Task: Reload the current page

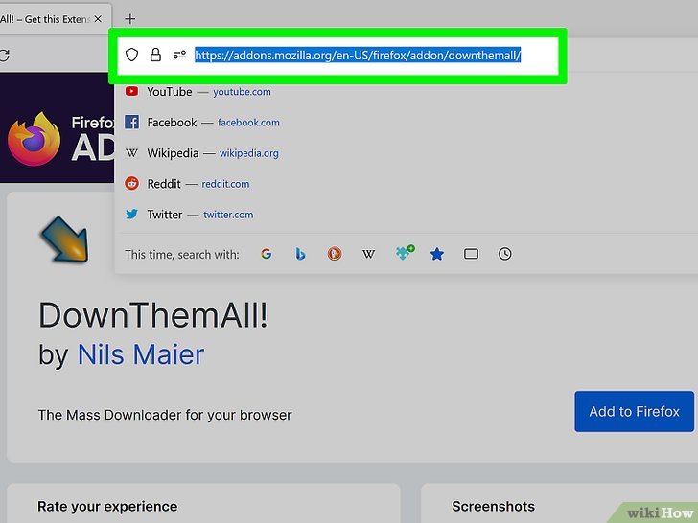Action: pyautogui.click(x=5, y=56)
